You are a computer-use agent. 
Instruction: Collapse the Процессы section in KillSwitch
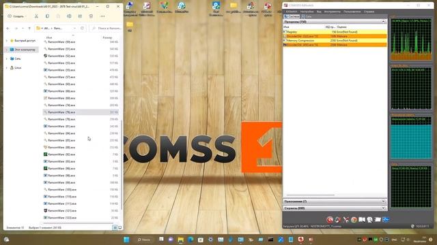(384, 22)
